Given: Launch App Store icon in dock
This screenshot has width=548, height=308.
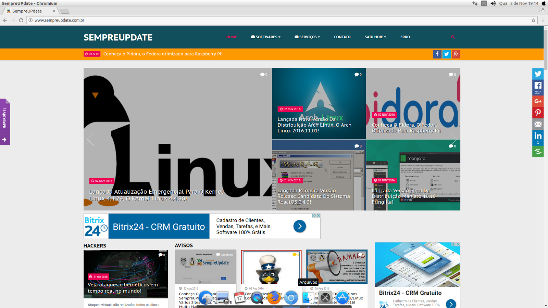Looking at the screenshot, I should click(342, 298).
